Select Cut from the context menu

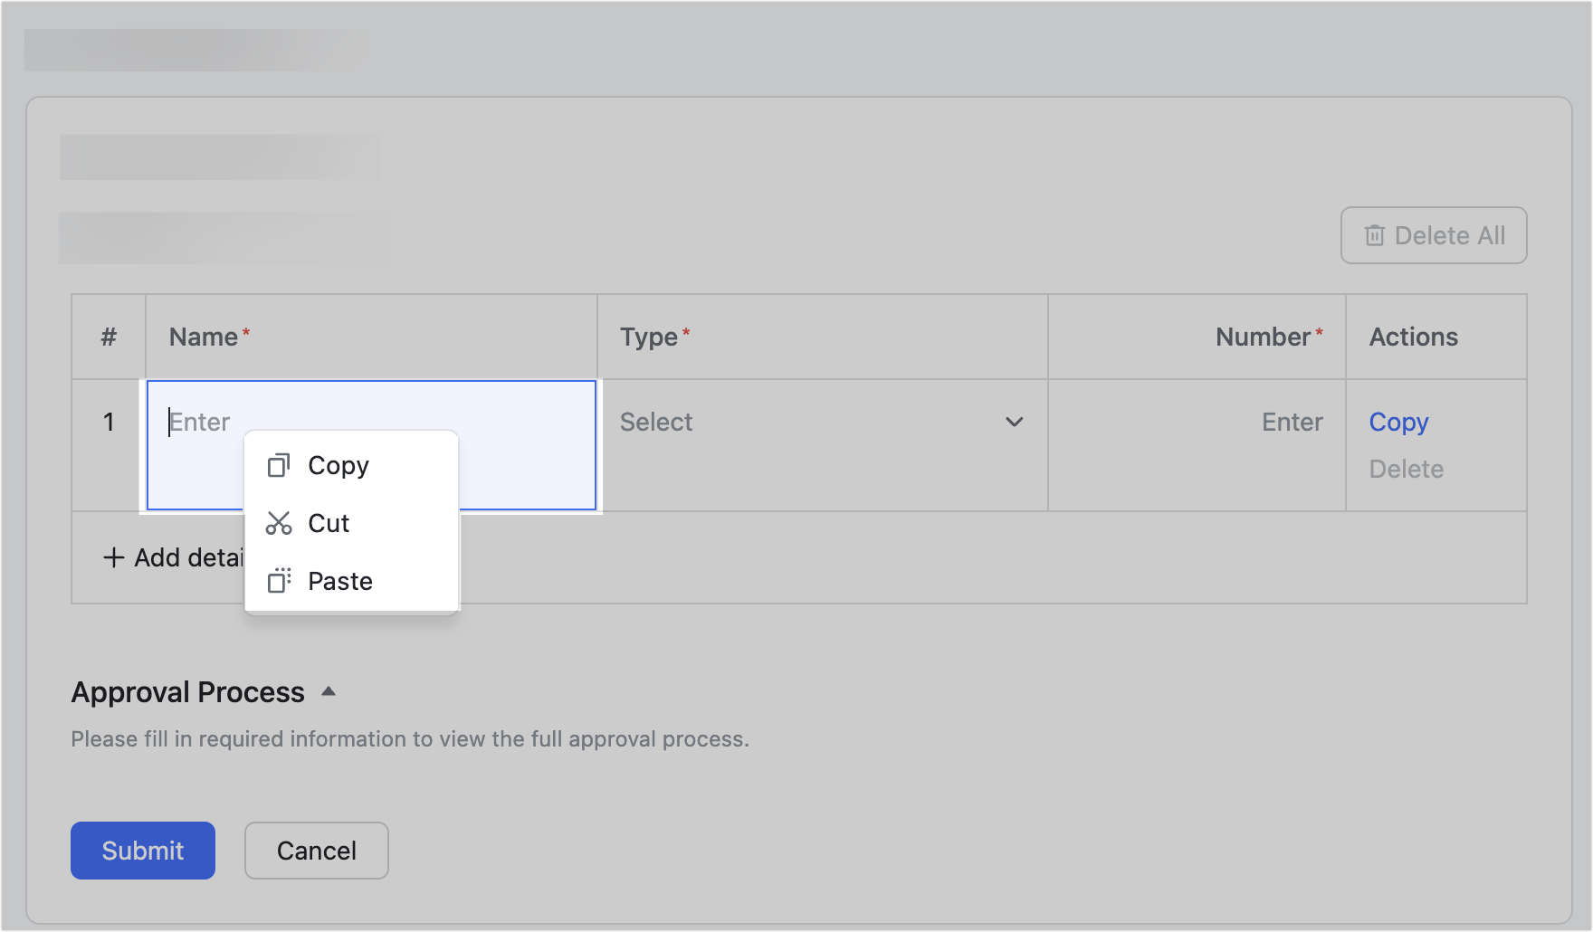point(328,523)
